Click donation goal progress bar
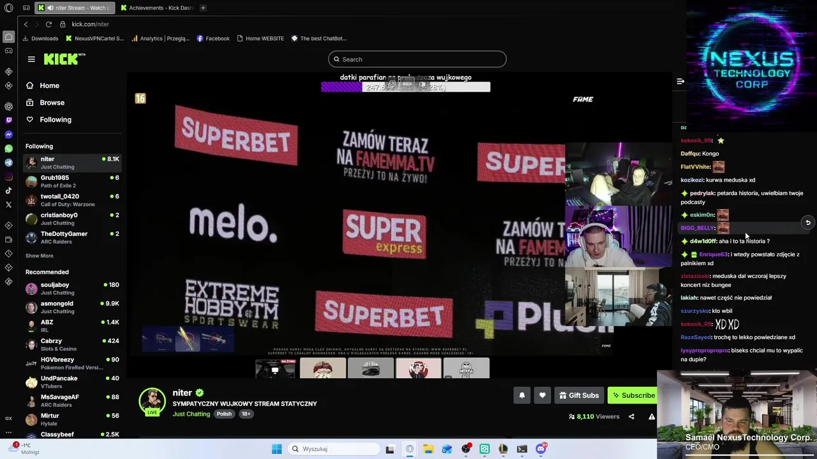This screenshot has height=459, width=817. coord(405,87)
